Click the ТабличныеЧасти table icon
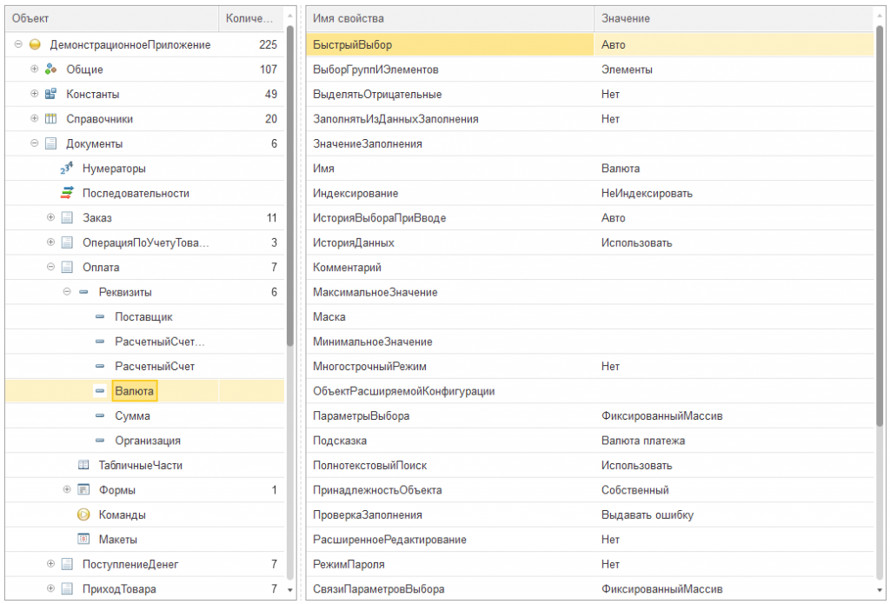 [83, 466]
